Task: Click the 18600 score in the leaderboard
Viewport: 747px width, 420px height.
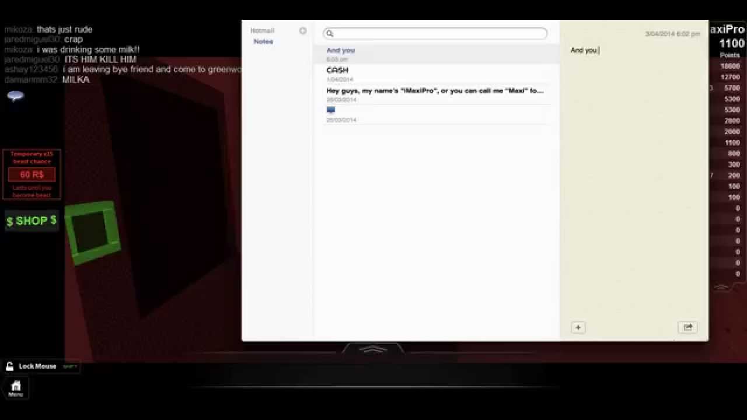Action: tap(730, 66)
